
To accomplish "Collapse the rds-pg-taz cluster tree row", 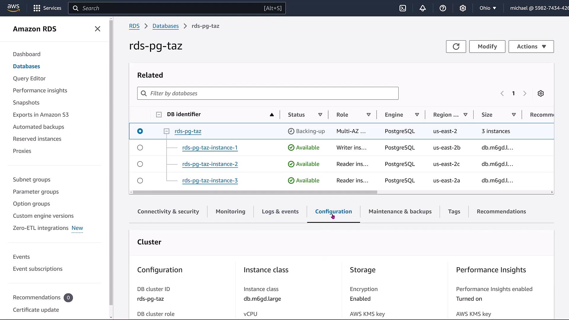I will point(167,131).
